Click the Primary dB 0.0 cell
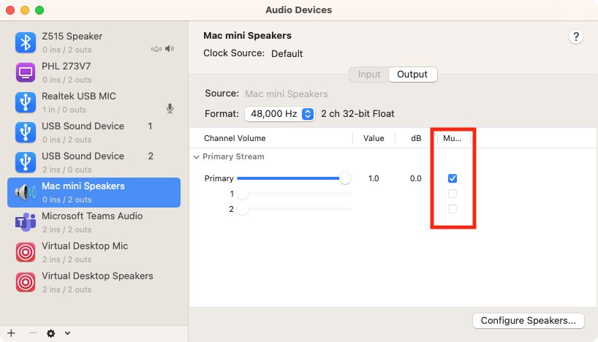598x342 pixels. (x=416, y=178)
